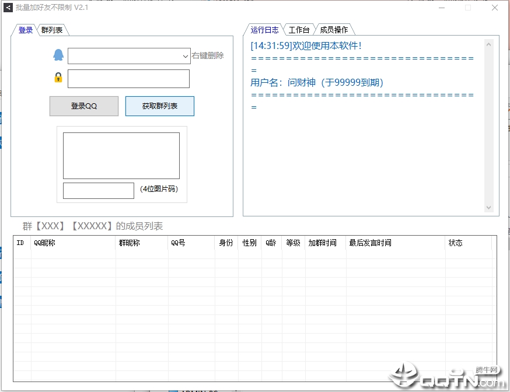Viewport: 510px width, 392px height.
Task: Click the 群【XXX】的成员列表 heading
Action: (93, 226)
